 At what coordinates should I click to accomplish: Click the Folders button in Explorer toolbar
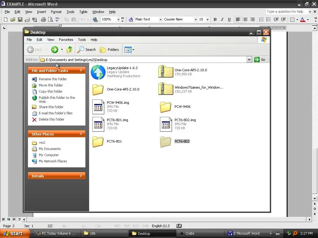pyautogui.click(x=109, y=50)
